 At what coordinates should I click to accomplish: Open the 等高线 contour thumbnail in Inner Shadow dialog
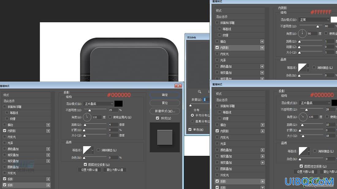pos(302,67)
